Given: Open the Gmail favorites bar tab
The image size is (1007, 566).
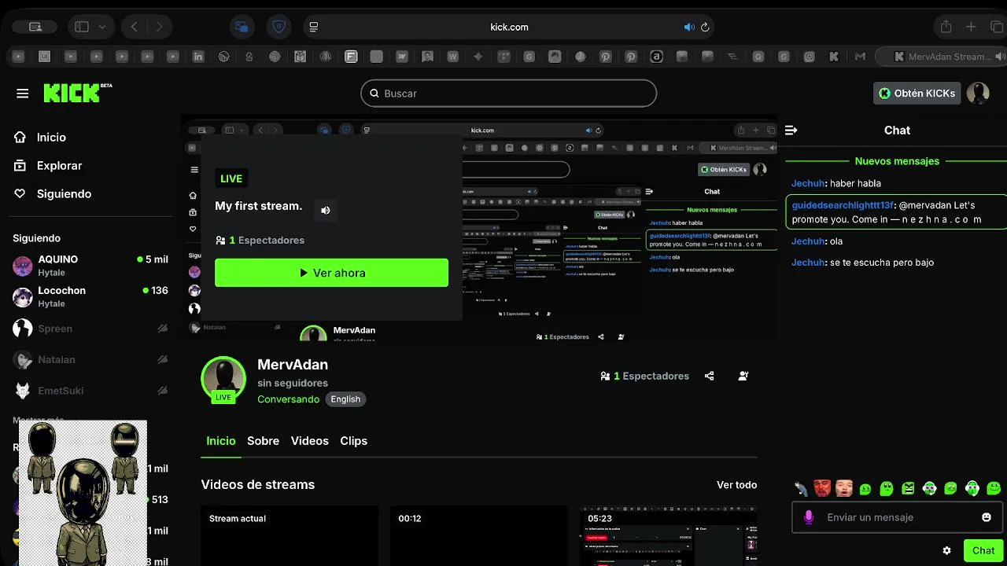Looking at the screenshot, I should tap(860, 57).
